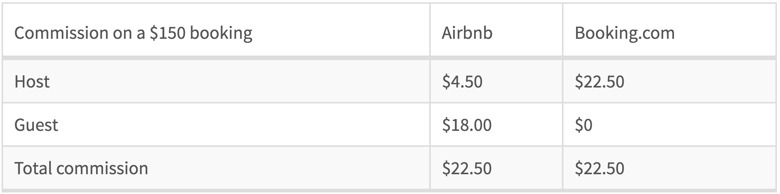The width and height of the screenshot is (780, 194).
Task: Click the word "booking" in the first header
Action: [x=221, y=33]
